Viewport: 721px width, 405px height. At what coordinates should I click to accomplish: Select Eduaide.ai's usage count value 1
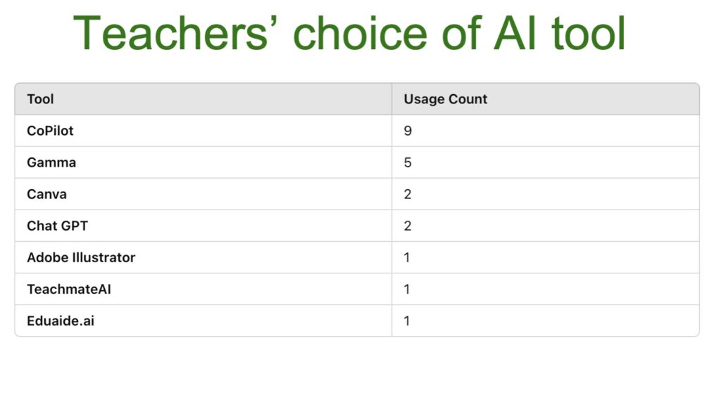pos(406,321)
